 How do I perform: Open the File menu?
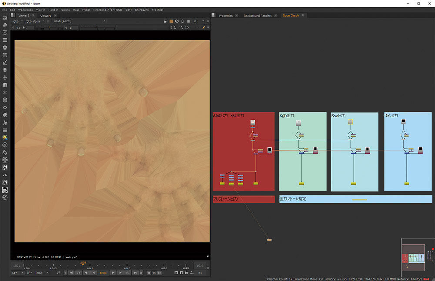4,10
